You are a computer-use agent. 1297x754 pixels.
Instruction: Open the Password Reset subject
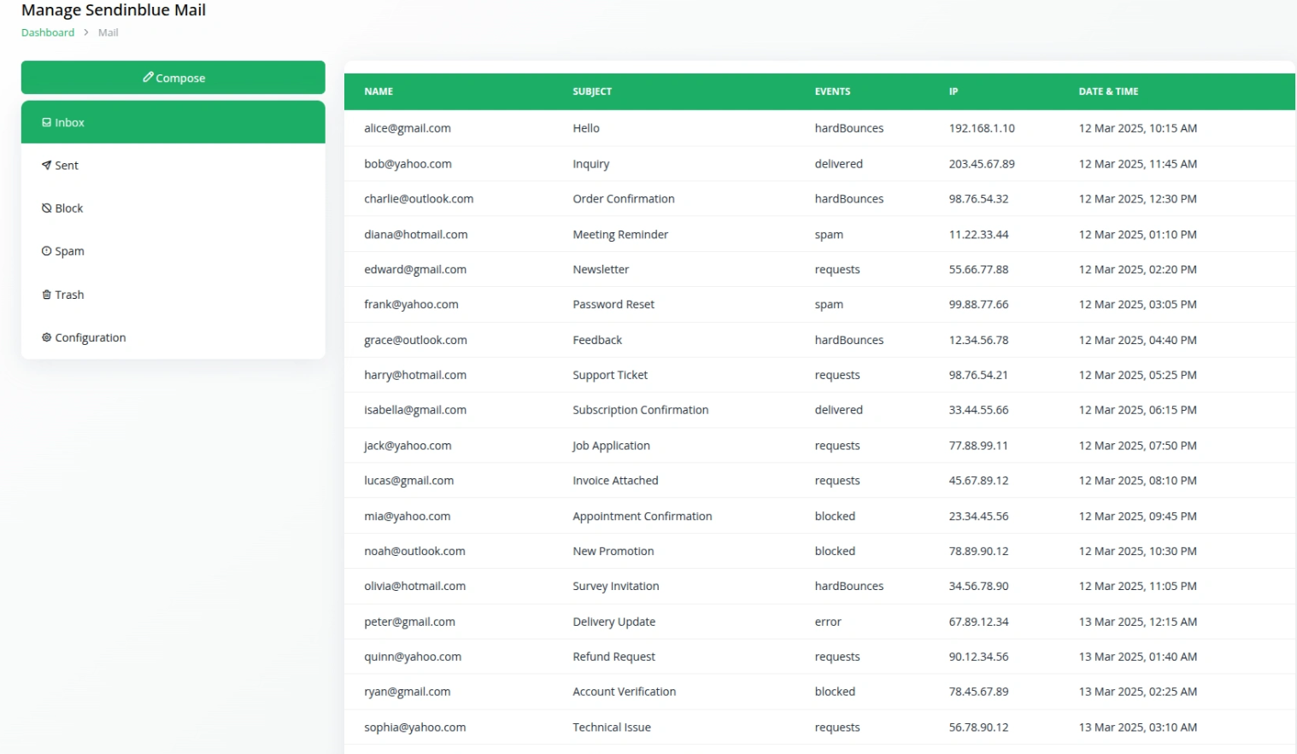tap(613, 304)
